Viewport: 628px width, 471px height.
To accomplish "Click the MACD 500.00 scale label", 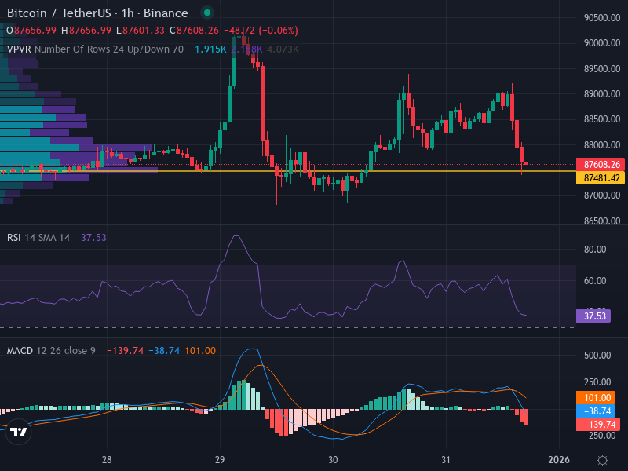I will click(598, 355).
